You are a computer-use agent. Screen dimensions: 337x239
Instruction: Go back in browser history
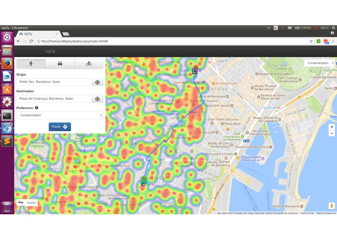click(18, 41)
